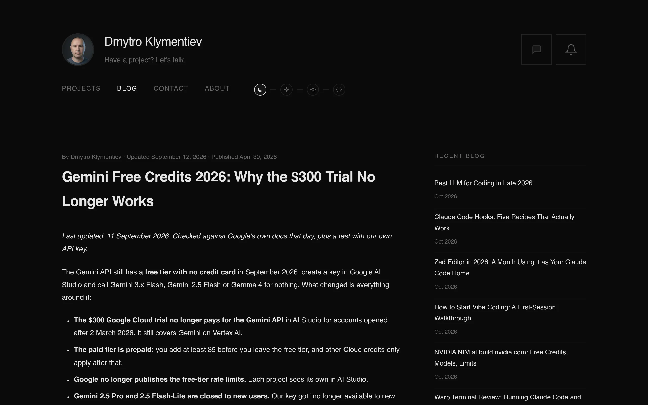Click 'Gemini 2.5 Pro and 2.5 Flash-Lite are closed' bullet
Screen dimensions: 648x405
click(x=172, y=396)
